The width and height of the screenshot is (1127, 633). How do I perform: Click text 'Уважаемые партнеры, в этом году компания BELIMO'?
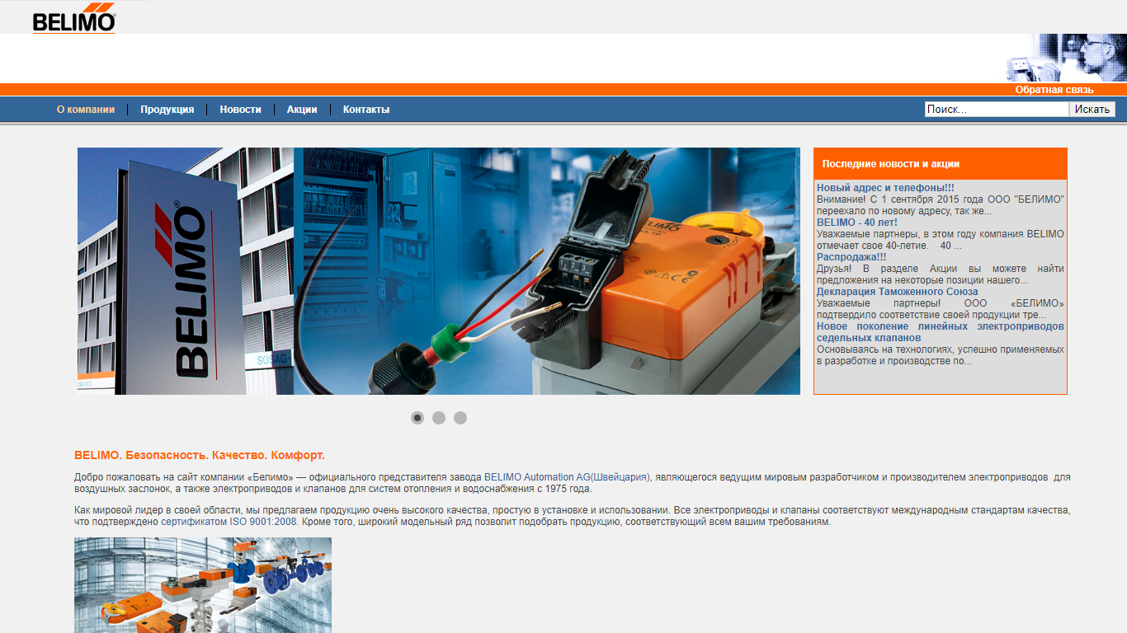941,234
